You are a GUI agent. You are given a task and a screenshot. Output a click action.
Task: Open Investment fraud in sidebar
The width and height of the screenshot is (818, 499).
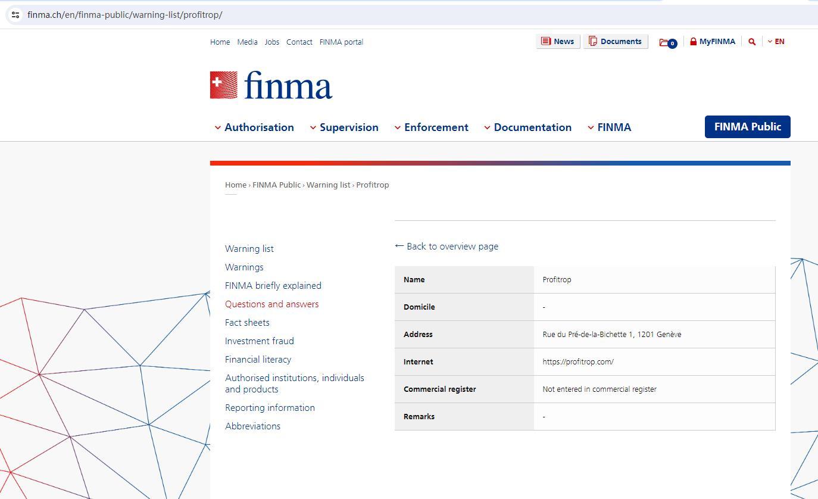[x=259, y=341]
